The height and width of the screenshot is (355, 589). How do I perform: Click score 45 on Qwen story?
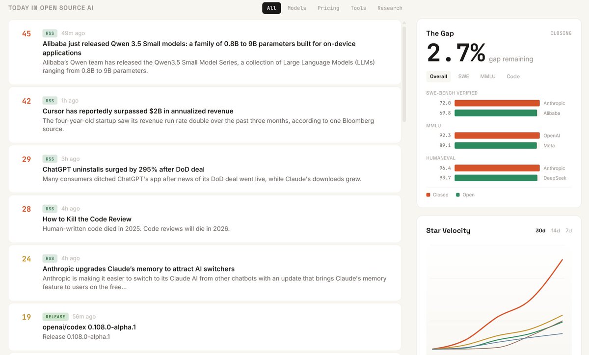point(27,33)
